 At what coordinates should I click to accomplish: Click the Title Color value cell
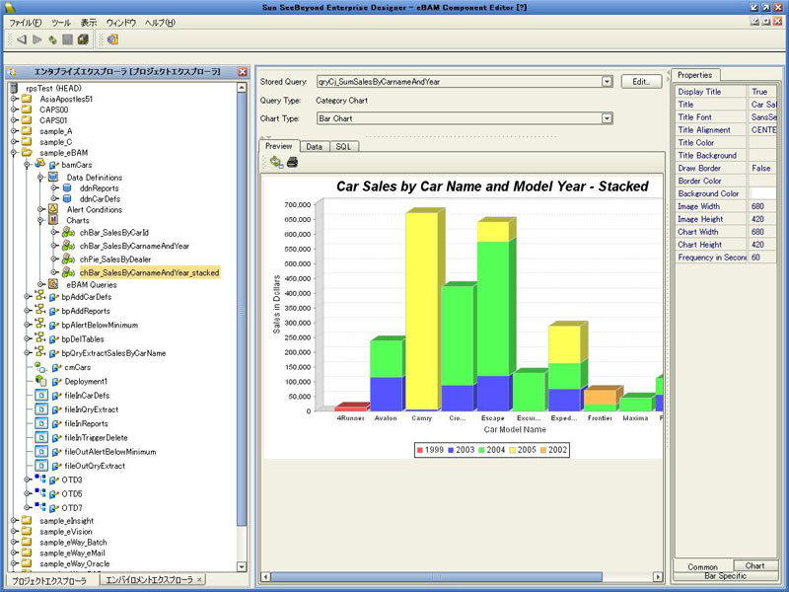tap(762, 142)
